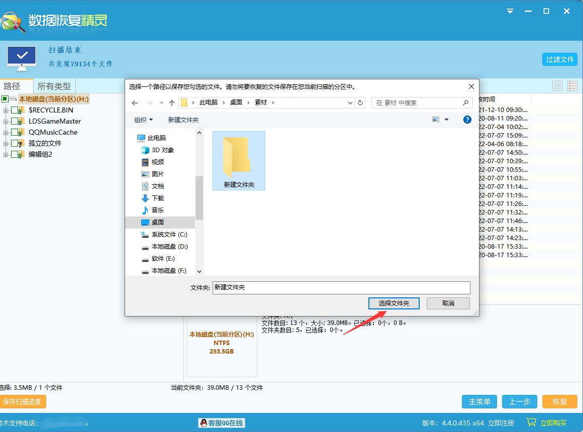Click the view mode icon in dialog toolbar

[x=436, y=120]
